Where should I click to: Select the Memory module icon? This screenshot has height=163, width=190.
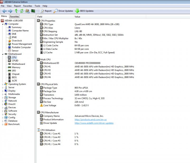point(9,67)
